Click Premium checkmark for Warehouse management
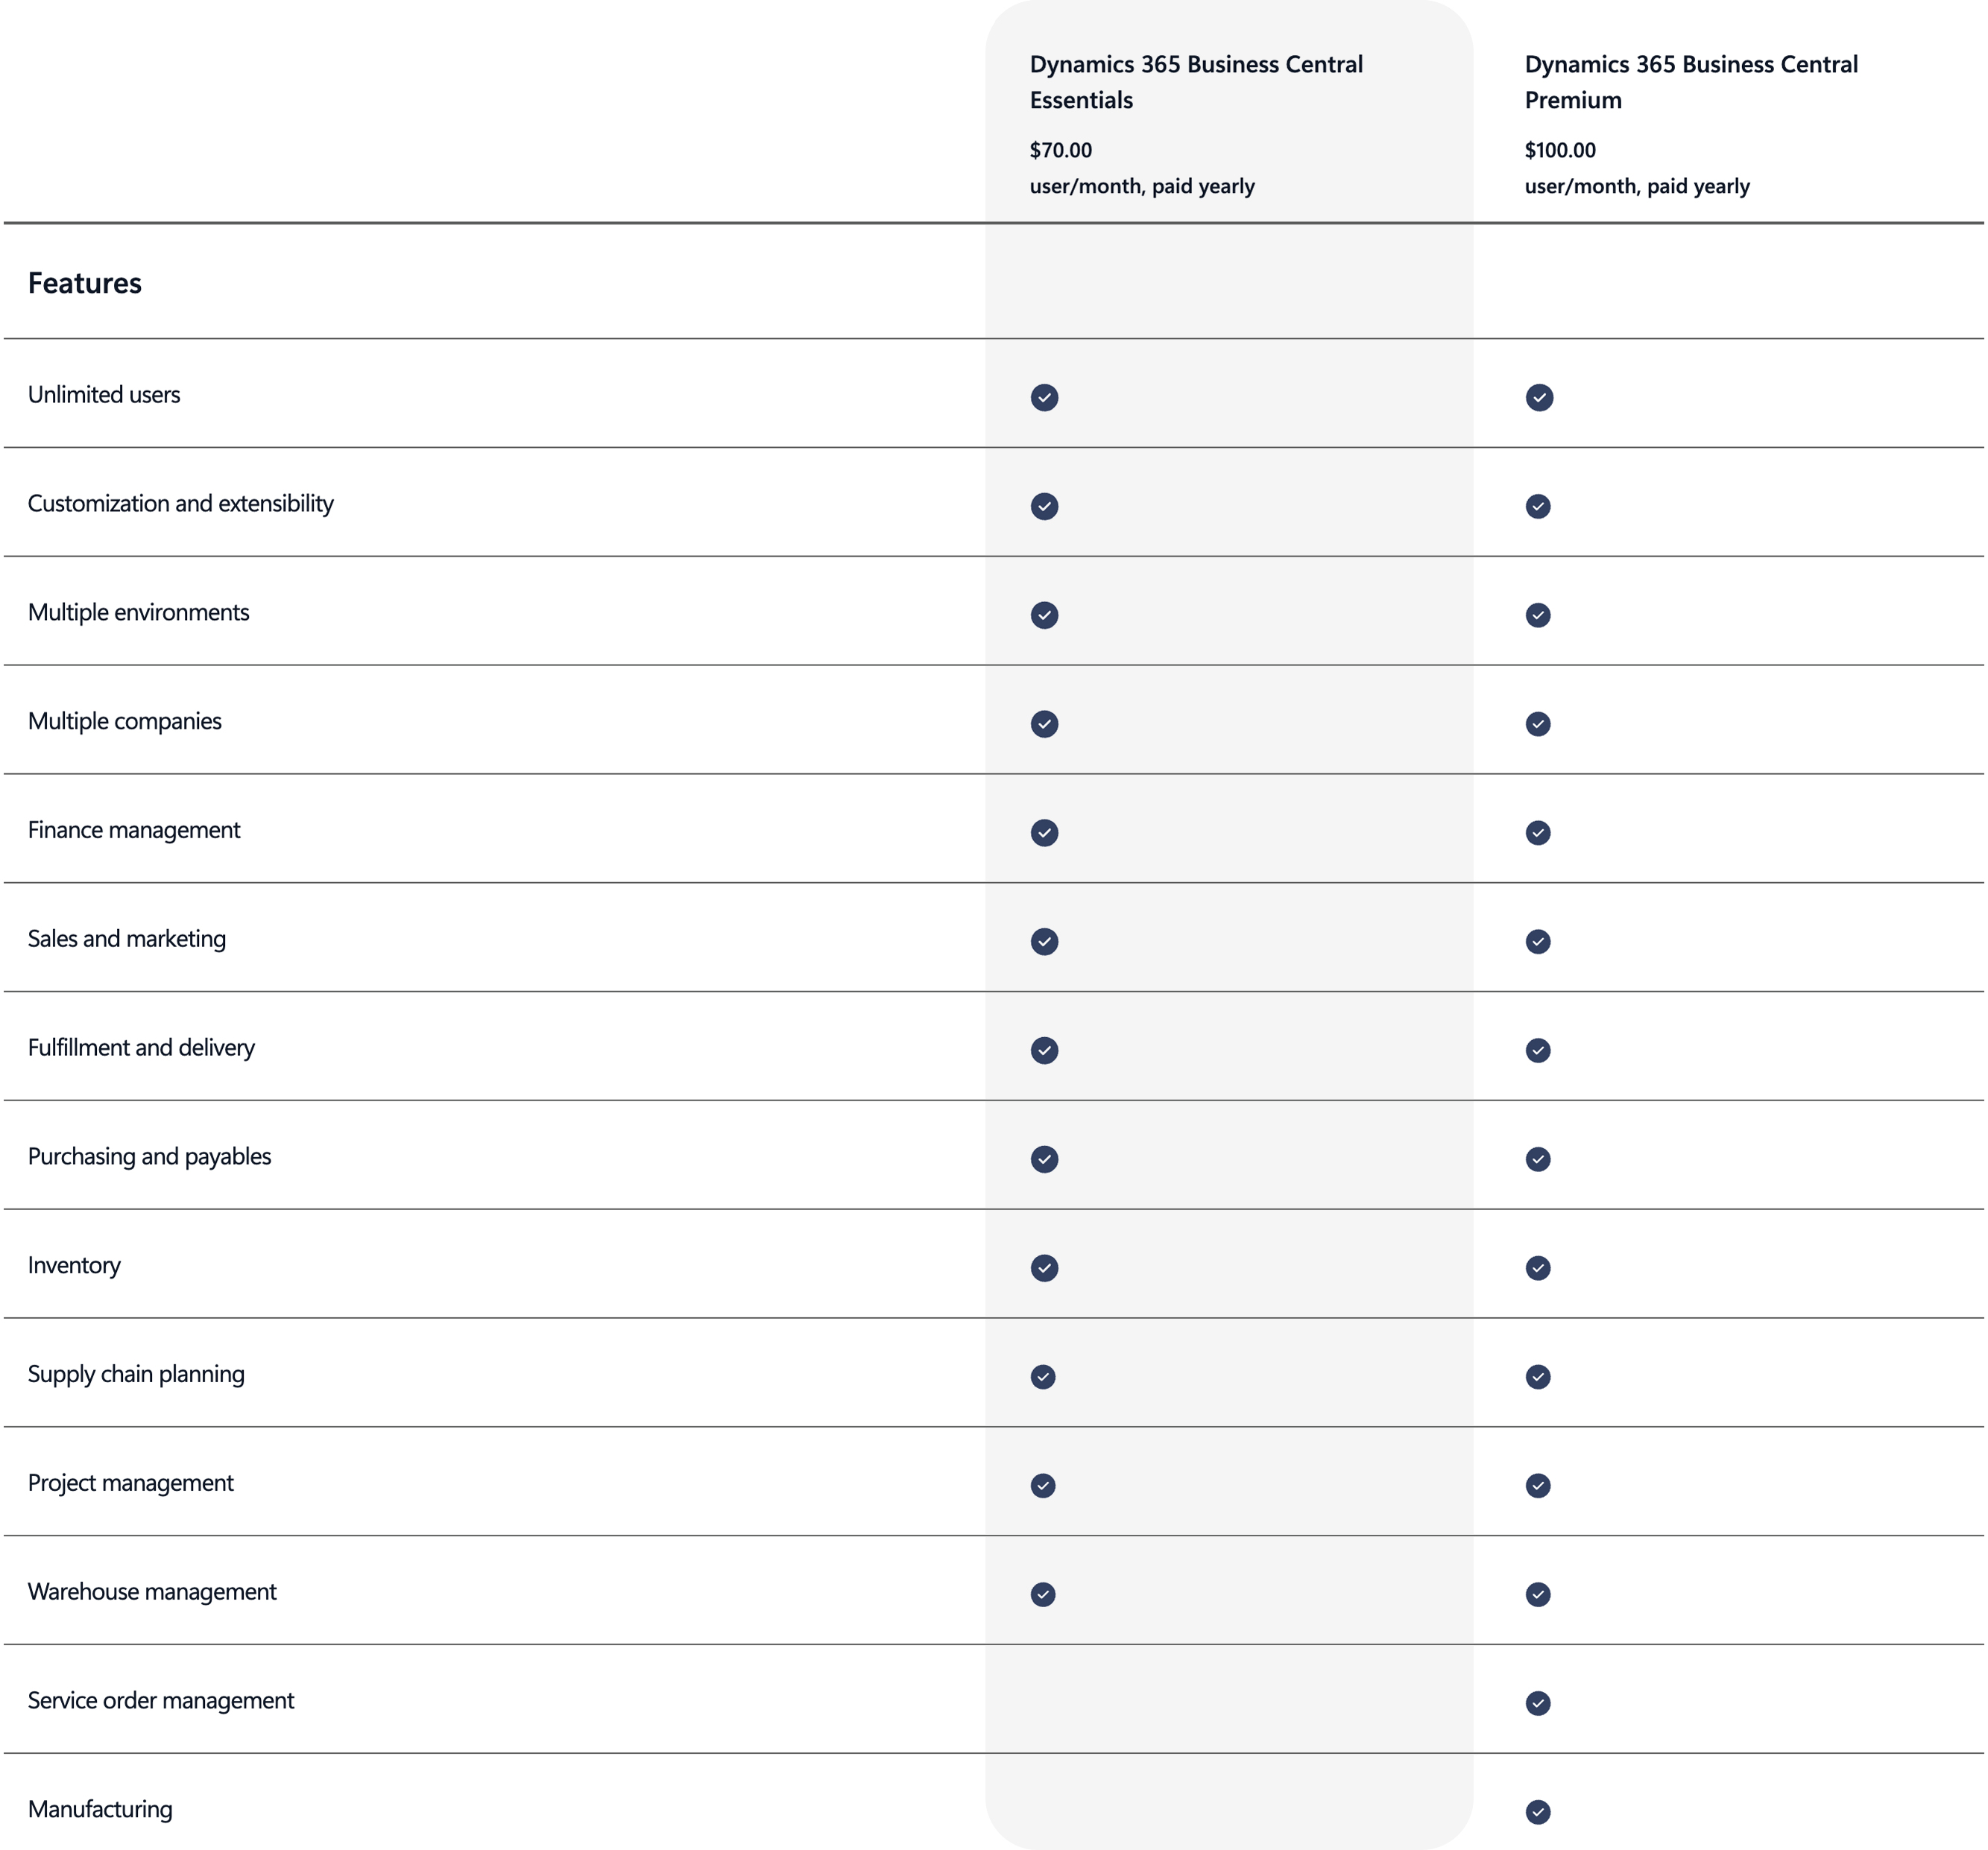Screen dimensions: 1988x1850 (x=1538, y=1596)
